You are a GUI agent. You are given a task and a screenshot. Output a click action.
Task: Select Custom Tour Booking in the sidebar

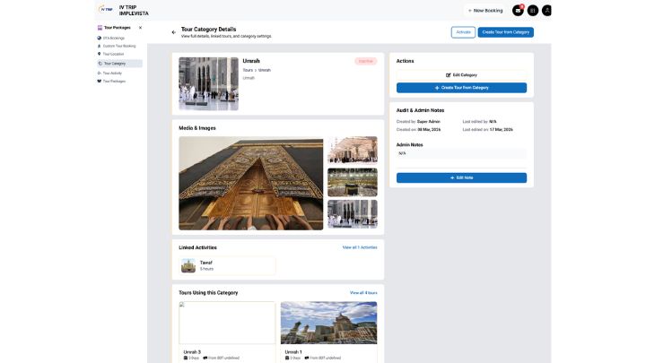click(118, 46)
